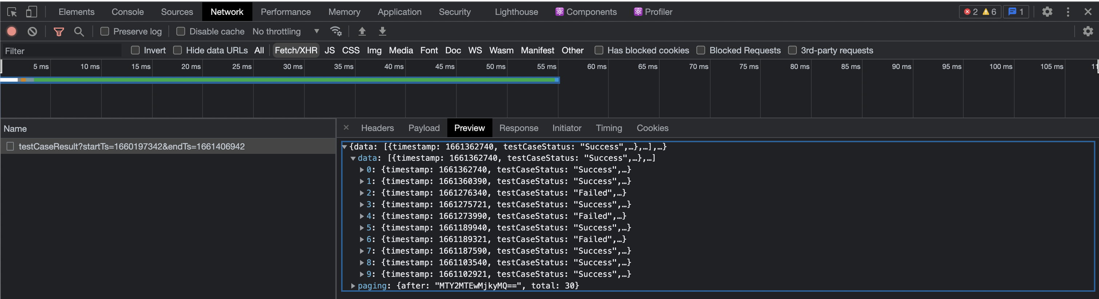Toggle the filter funnel icon
This screenshot has width=1099, height=299.
[59, 32]
